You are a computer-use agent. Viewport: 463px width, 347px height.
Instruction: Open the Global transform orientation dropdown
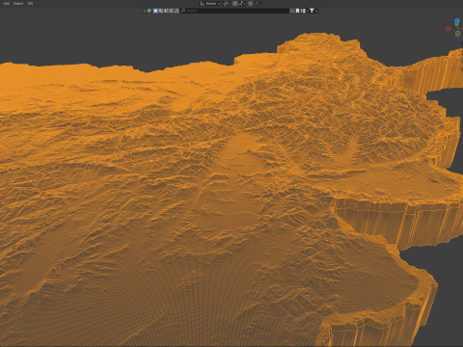(x=210, y=4)
